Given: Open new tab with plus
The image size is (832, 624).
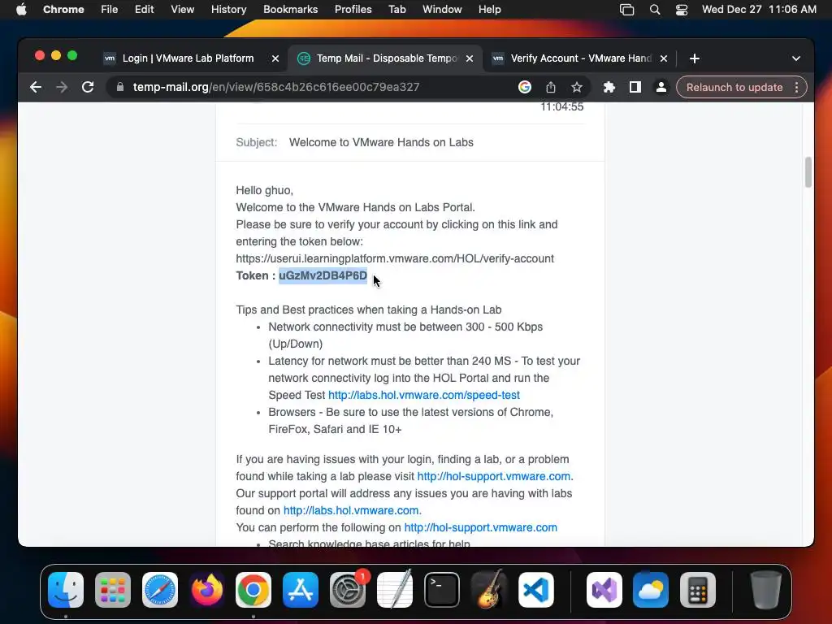Looking at the screenshot, I should click(695, 58).
